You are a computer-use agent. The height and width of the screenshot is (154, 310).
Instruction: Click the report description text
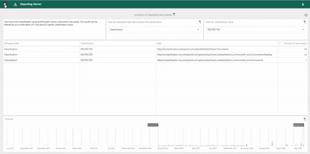pos(51,23)
